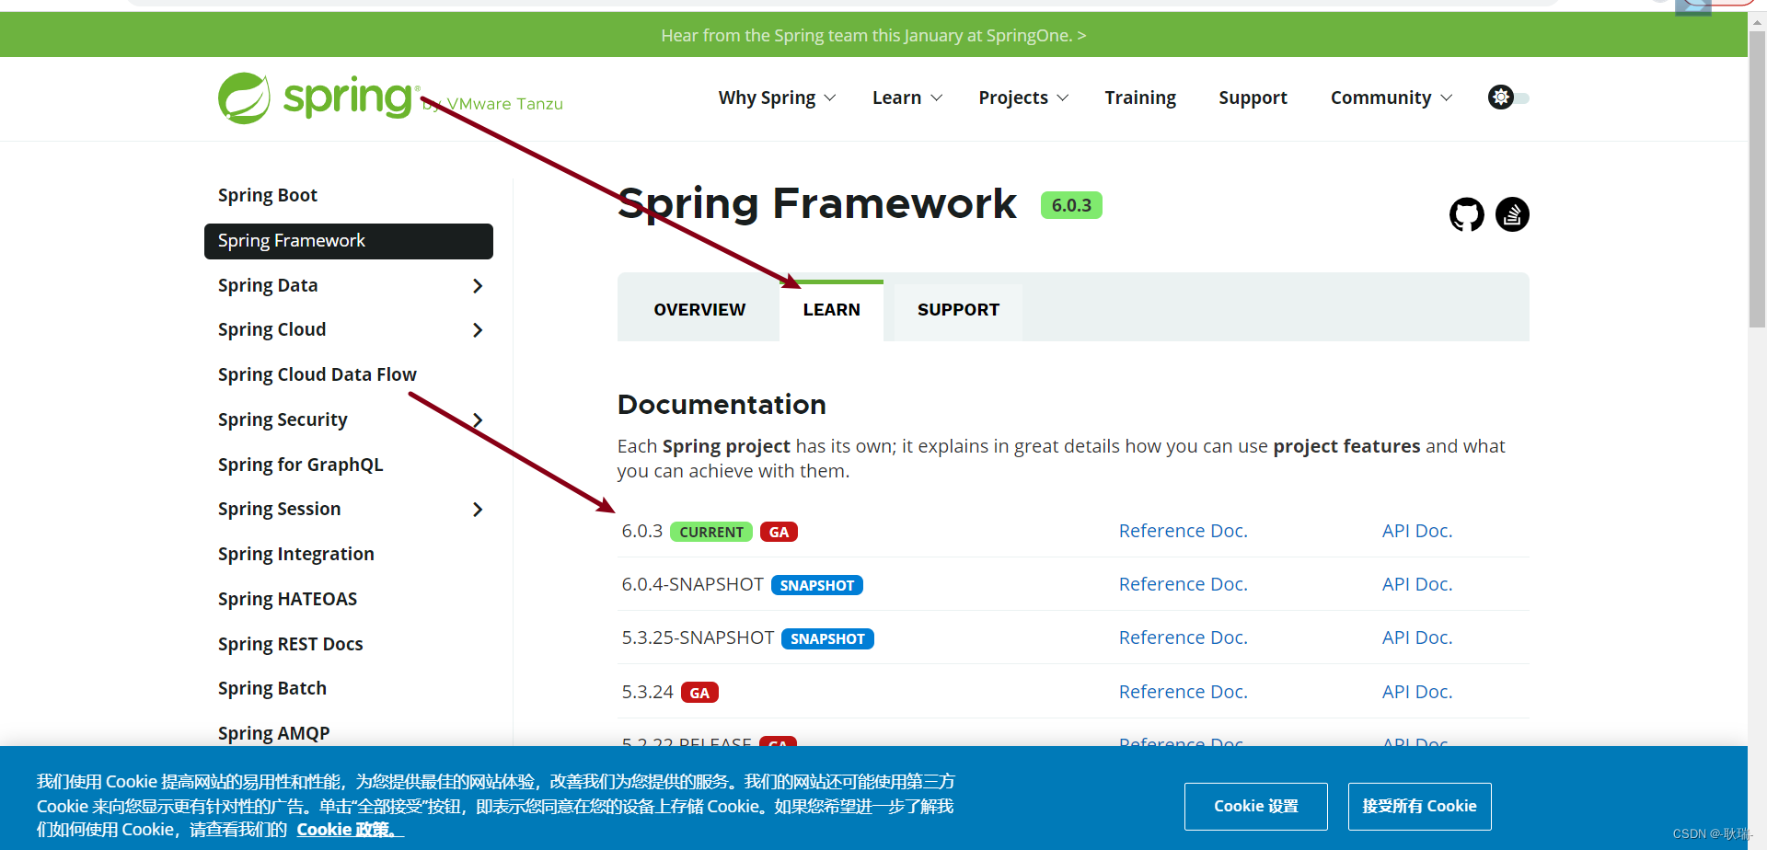Open Reference Doc. for 5.3.25-SNAPSHOT
This screenshot has height=850, width=1767.
1183,637
